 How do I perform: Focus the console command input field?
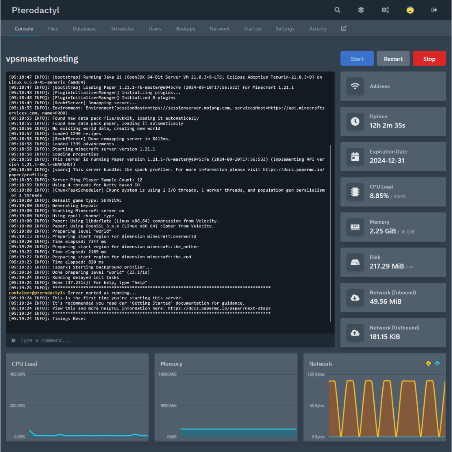[172, 340]
